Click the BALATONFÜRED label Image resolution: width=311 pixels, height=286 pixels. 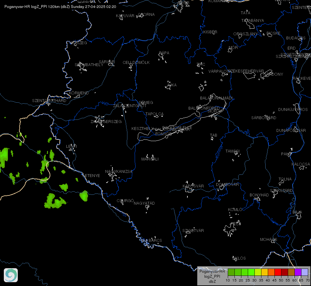(x=204, y=108)
